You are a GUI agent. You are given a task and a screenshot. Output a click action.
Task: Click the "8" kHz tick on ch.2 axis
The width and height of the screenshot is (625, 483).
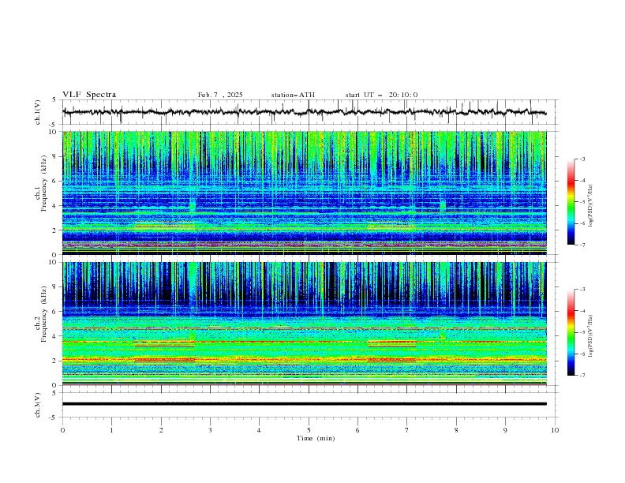click(54, 287)
